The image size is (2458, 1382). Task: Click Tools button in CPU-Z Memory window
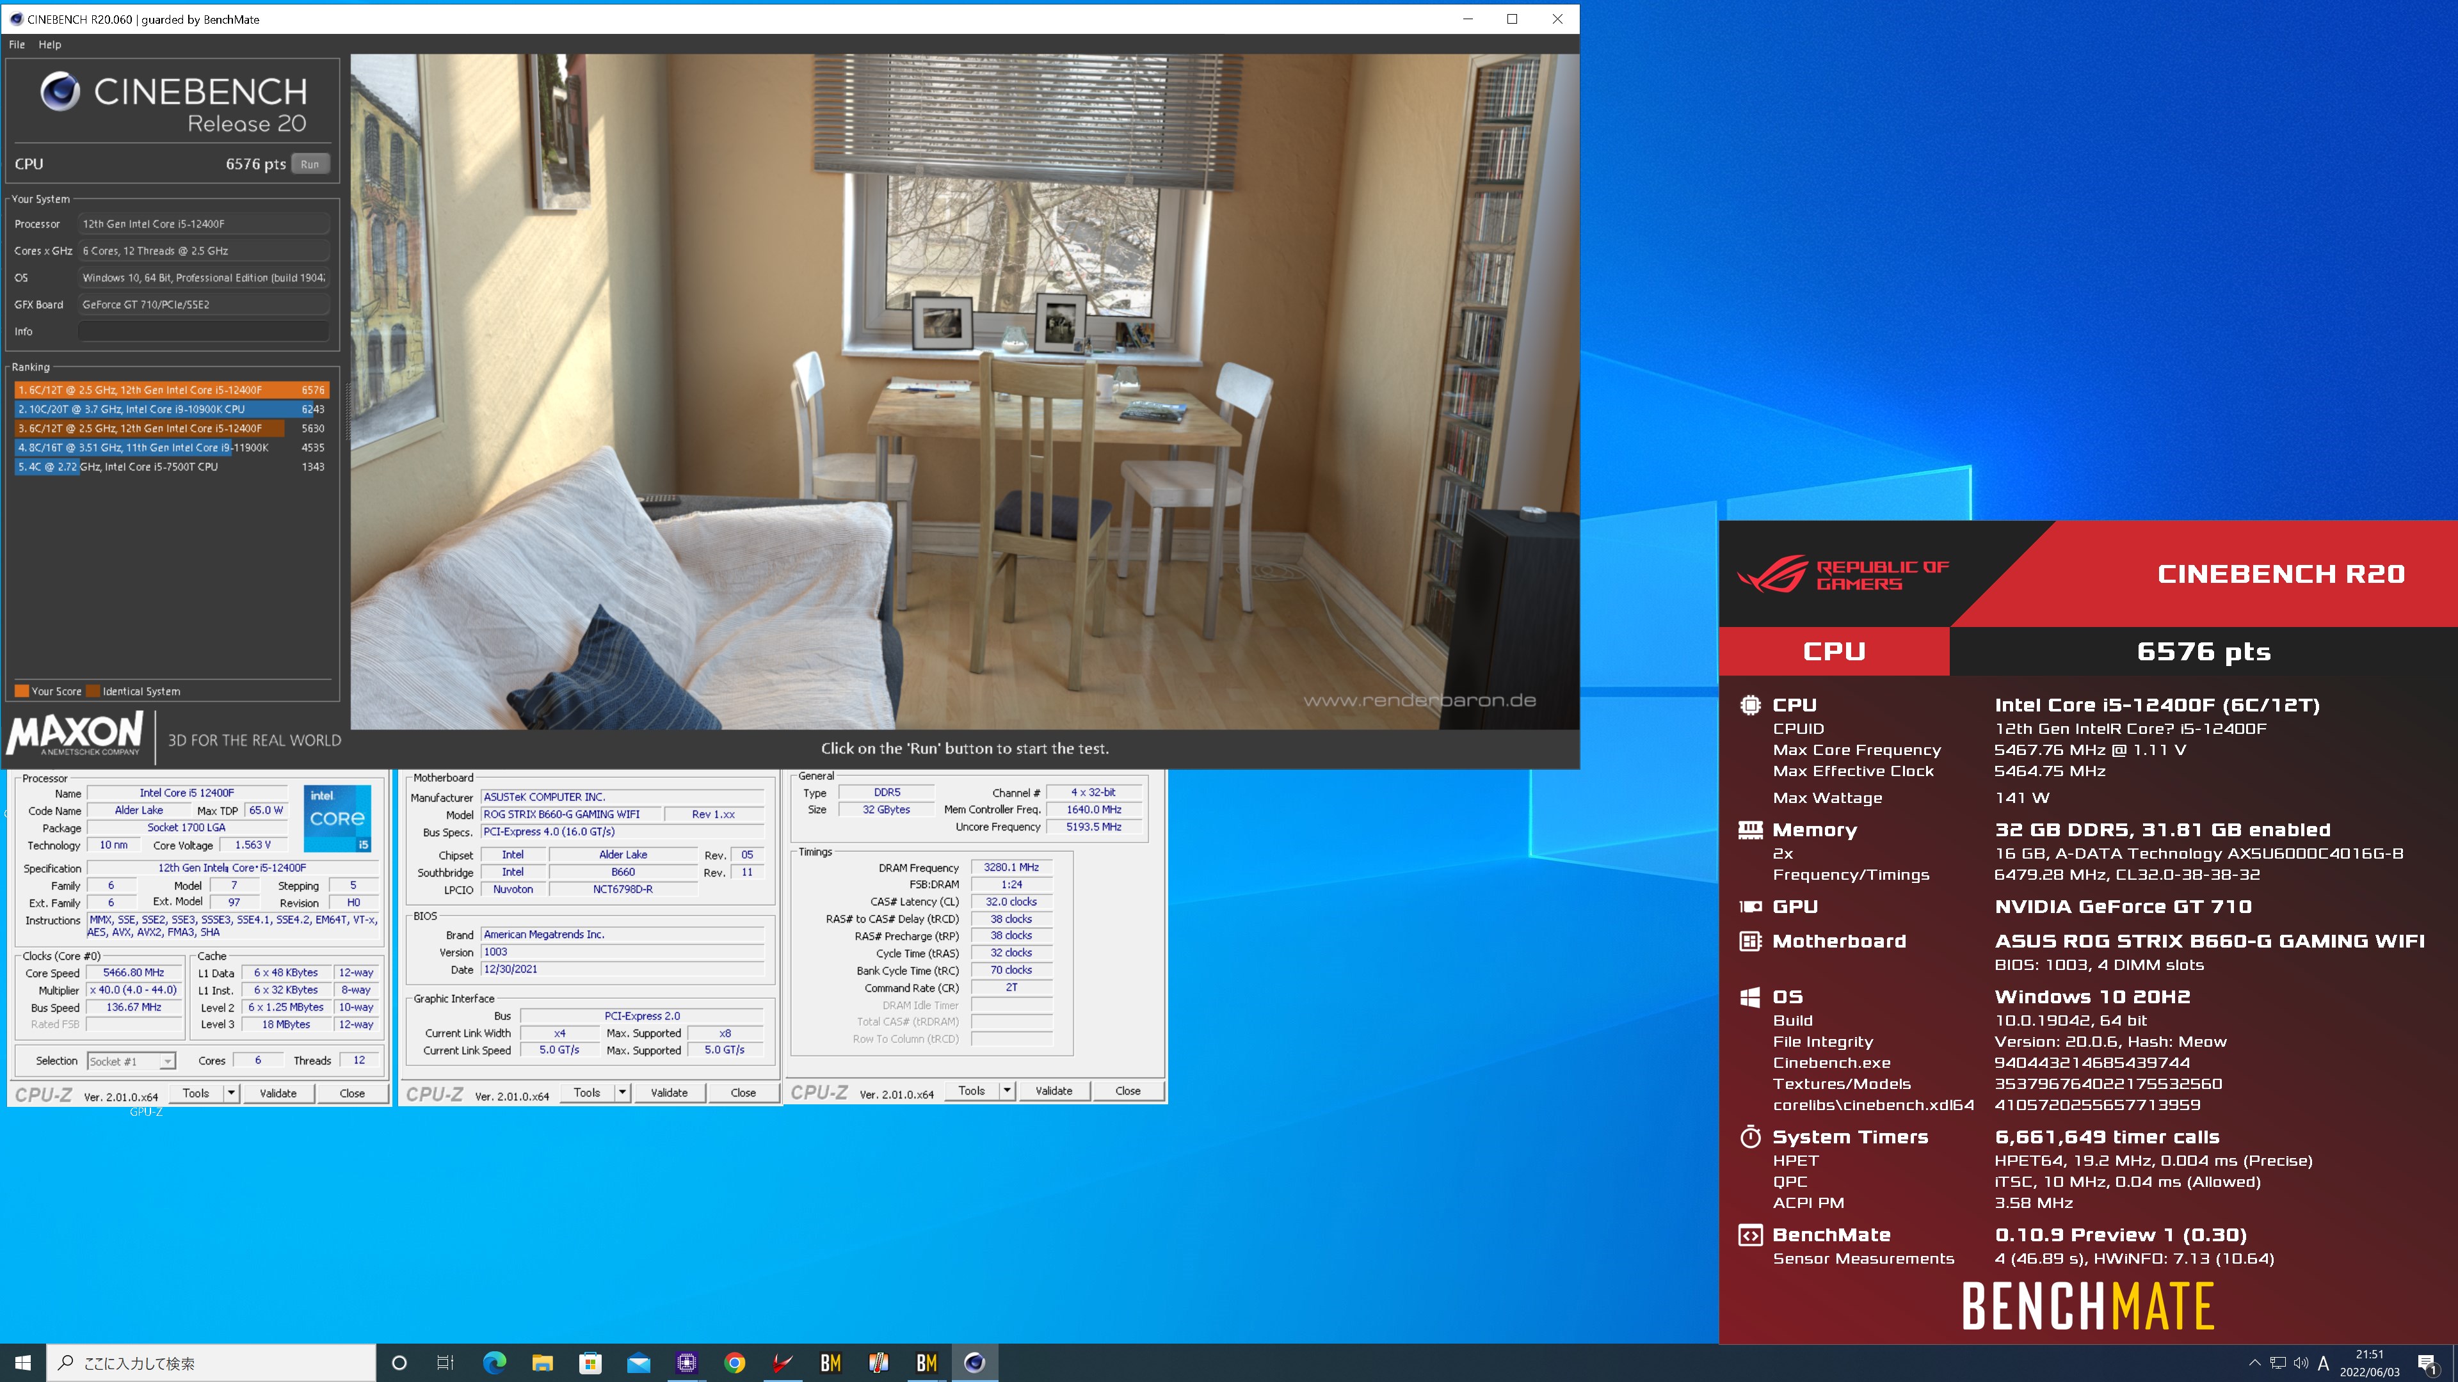click(972, 1090)
